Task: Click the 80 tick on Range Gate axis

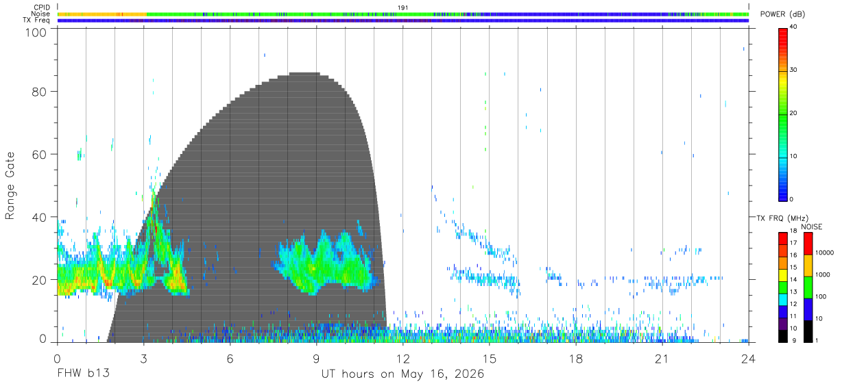Action: 40,91
